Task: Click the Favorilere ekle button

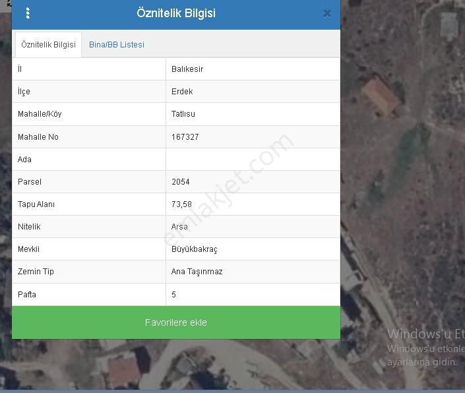Action: [x=176, y=322]
